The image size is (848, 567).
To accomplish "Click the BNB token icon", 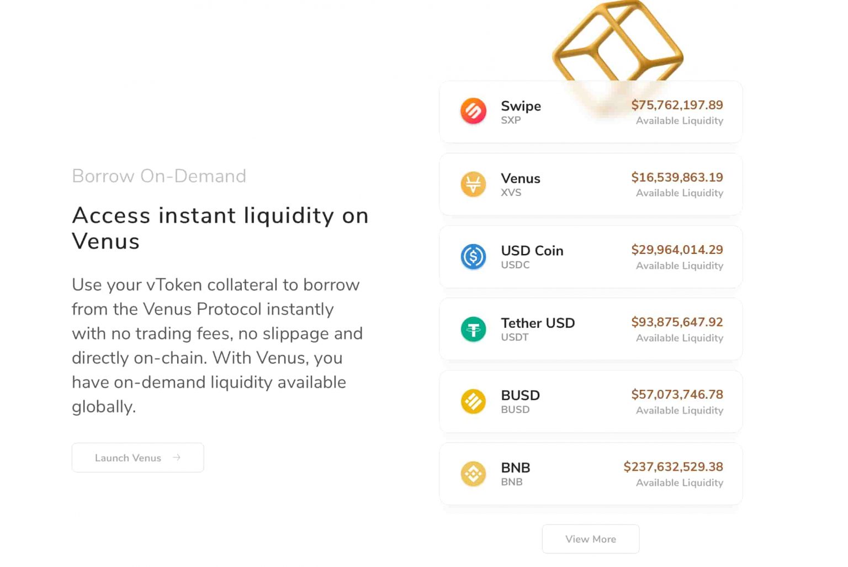I will coord(473,474).
